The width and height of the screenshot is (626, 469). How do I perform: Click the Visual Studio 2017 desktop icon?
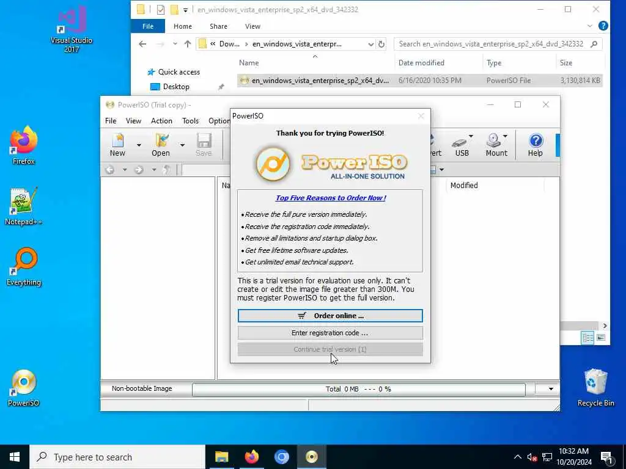pos(72,29)
